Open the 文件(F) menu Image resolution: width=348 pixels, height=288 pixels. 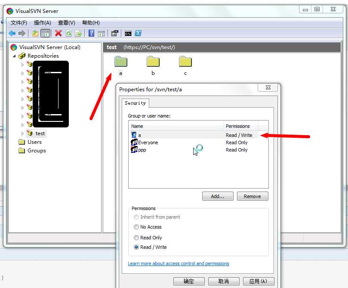point(18,23)
